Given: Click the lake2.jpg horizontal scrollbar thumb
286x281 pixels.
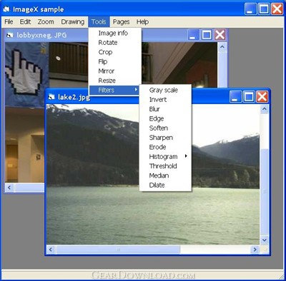Looking at the screenshot, I should (x=118, y=250).
